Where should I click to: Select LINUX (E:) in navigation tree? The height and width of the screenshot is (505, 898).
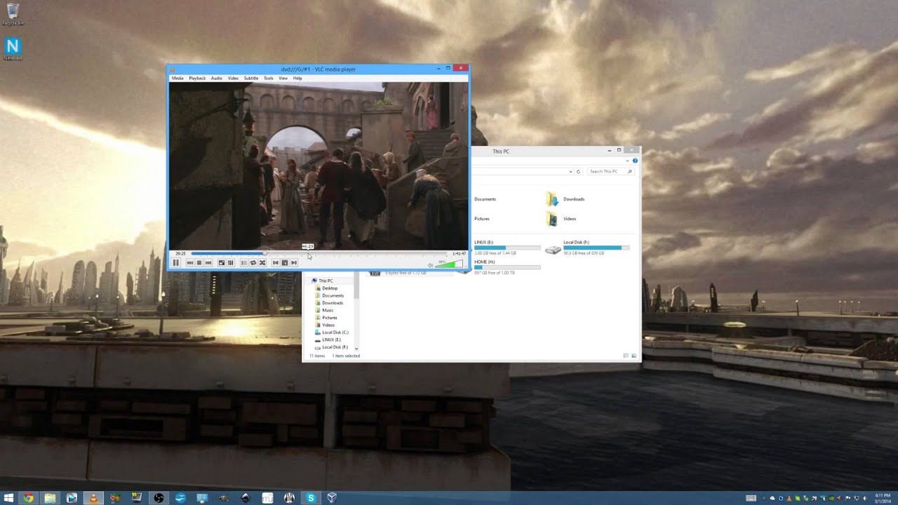[x=331, y=339]
